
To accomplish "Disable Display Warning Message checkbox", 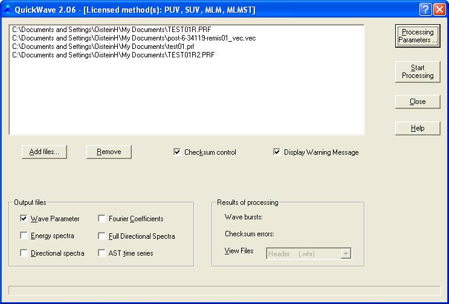I will click(277, 152).
